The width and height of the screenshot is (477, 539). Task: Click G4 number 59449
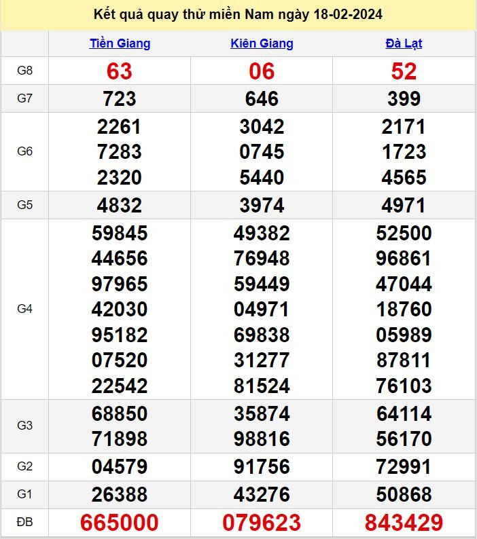click(262, 284)
